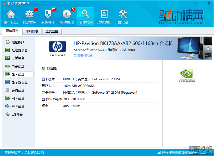This screenshot has width=214, height=156.
Task: Click the red 6 badge on 驱动程序
Action: [36, 9]
